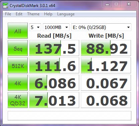Click the Read [MB/s] column header
This screenshot has height=126, width=139.
pos(54,36)
